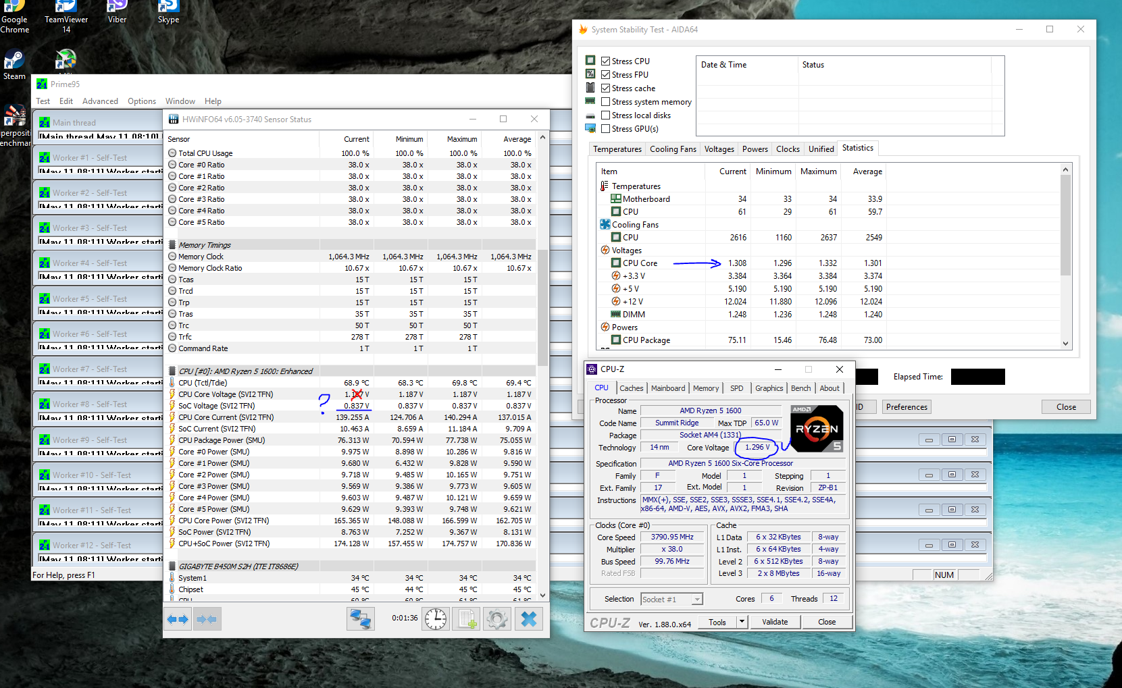Open the Mainboard tab in CPU-Z
Viewport: 1122px width, 688px height.
click(668, 388)
